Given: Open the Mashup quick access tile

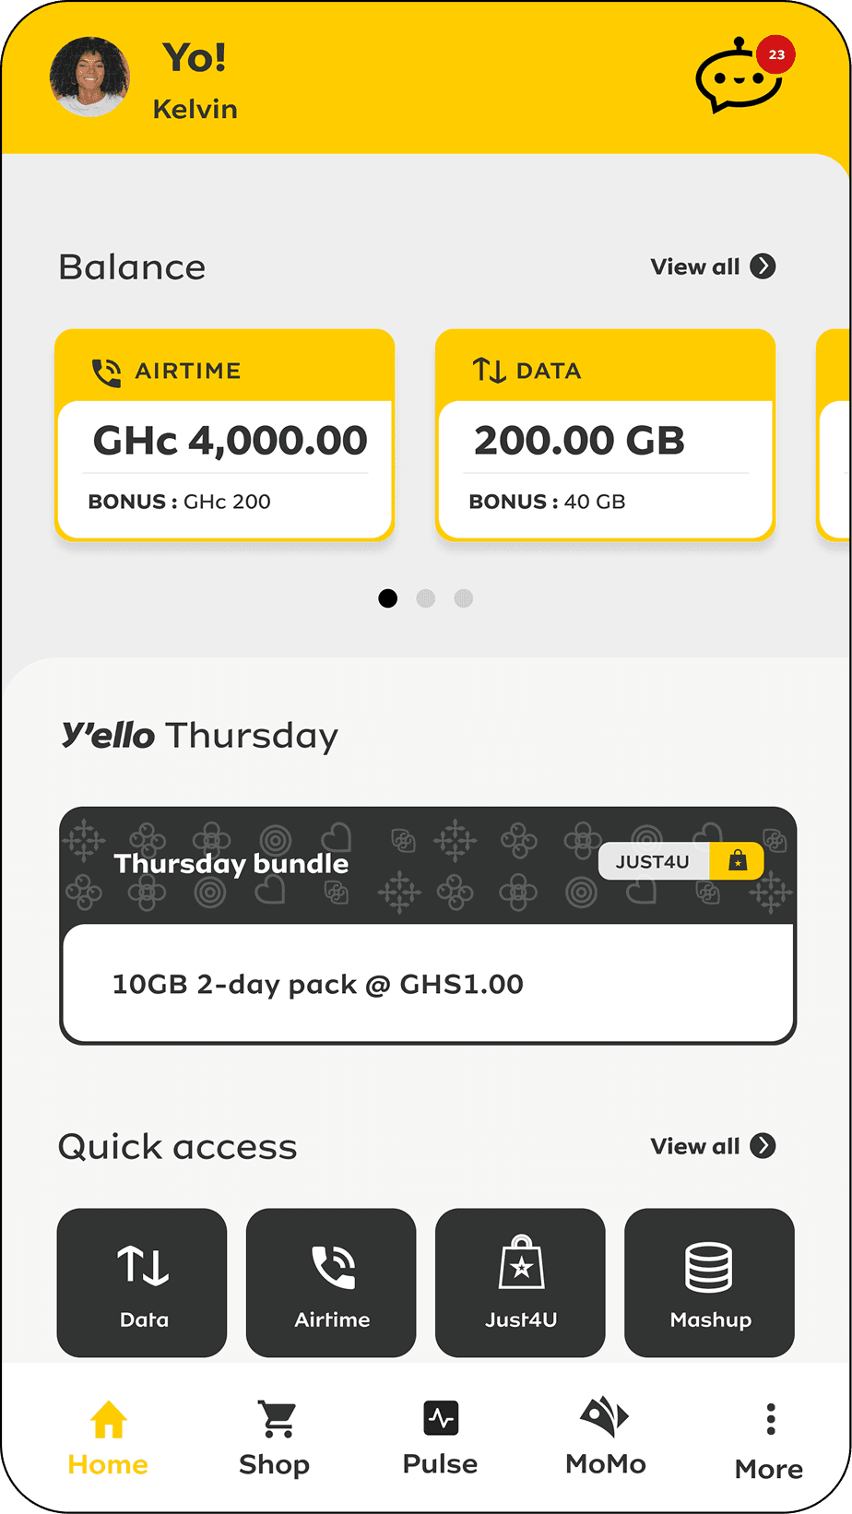Looking at the screenshot, I should [x=709, y=1282].
